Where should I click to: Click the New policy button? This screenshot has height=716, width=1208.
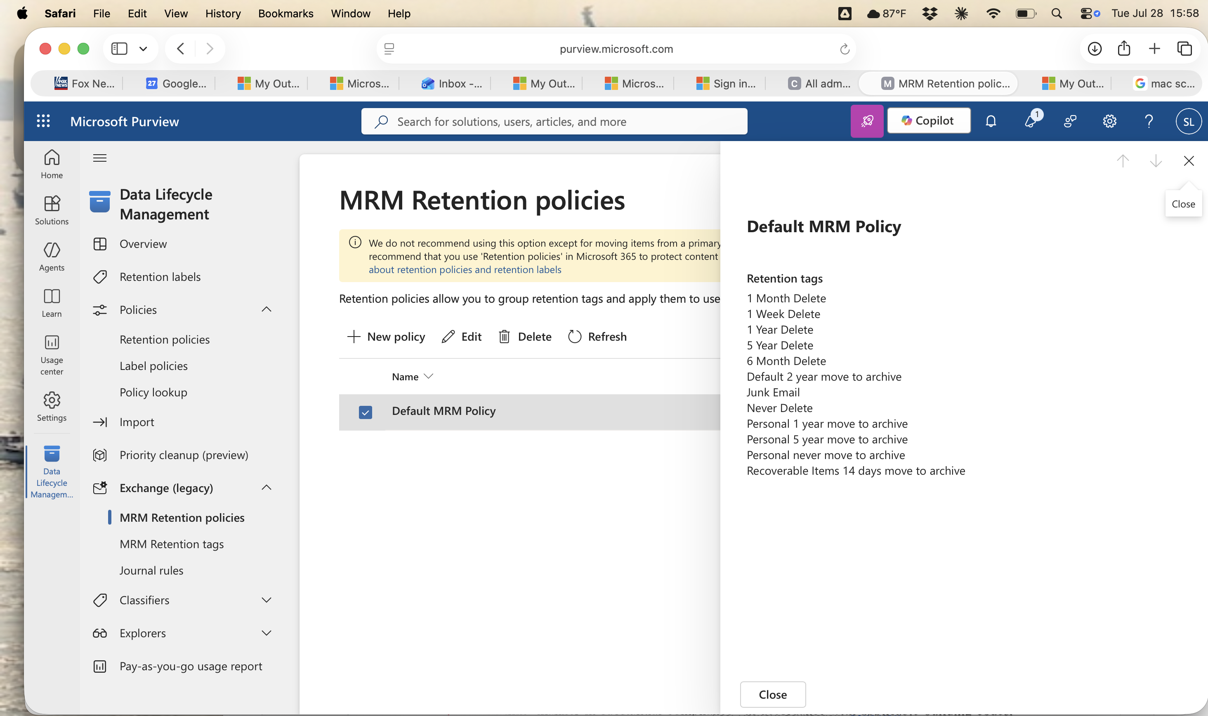pyautogui.click(x=386, y=336)
